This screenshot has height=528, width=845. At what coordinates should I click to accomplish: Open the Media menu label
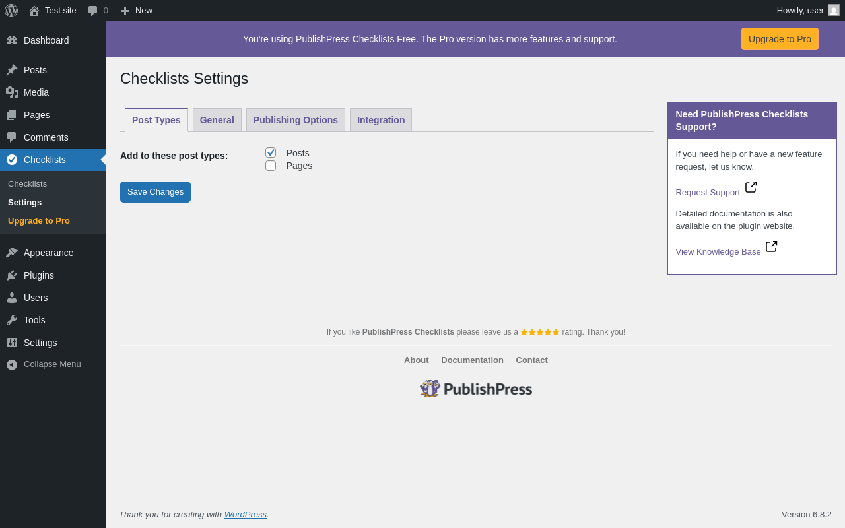click(36, 92)
